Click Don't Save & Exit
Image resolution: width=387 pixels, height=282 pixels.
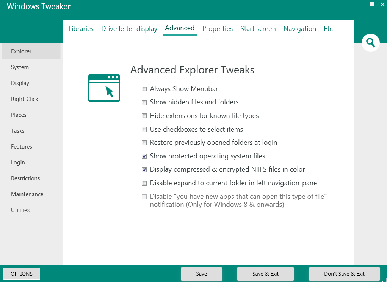coord(344,274)
